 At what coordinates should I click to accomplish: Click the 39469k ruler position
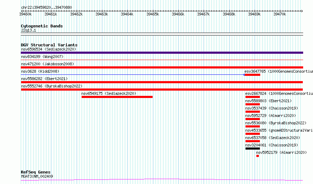(x=254, y=14)
